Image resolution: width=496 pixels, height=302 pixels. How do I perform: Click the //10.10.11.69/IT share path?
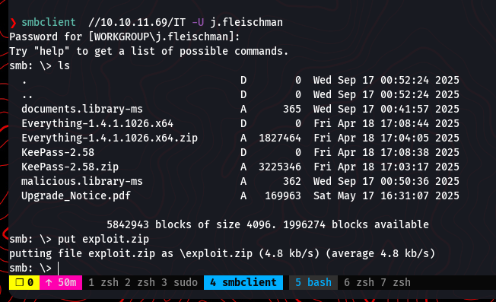click(x=137, y=23)
